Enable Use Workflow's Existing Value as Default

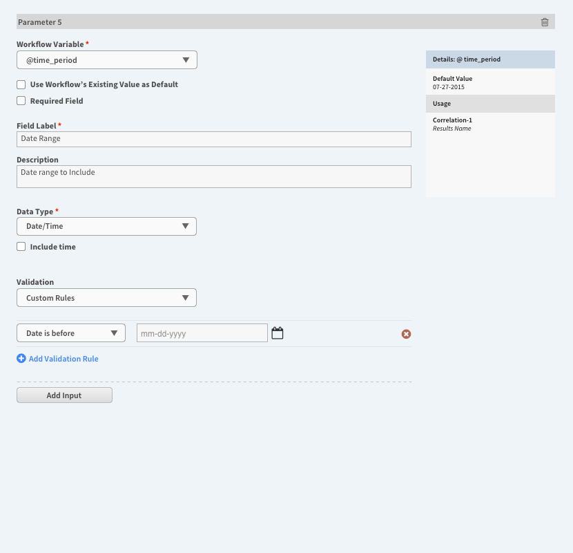[x=21, y=84]
